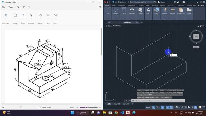
Task: Open the command line history dropdown arrow
Action: pos(184,101)
